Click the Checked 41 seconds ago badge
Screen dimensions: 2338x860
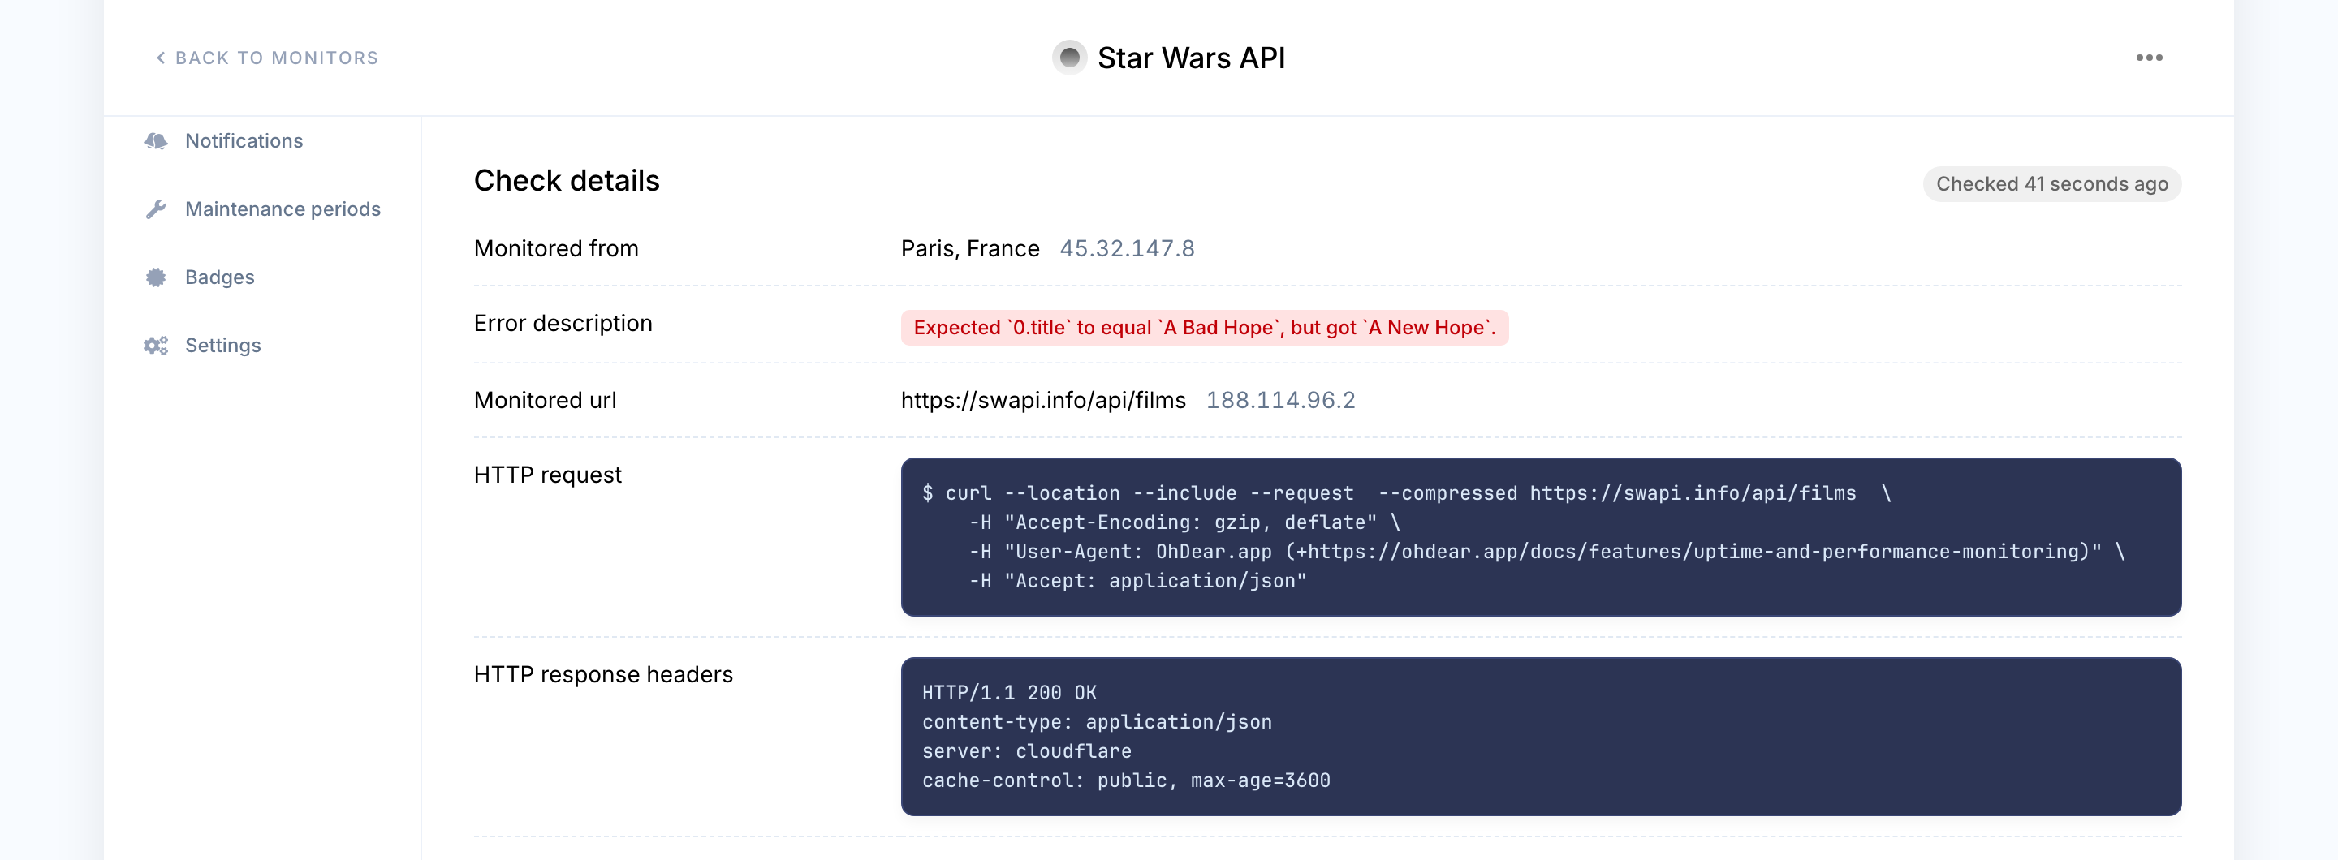click(x=2051, y=184)
